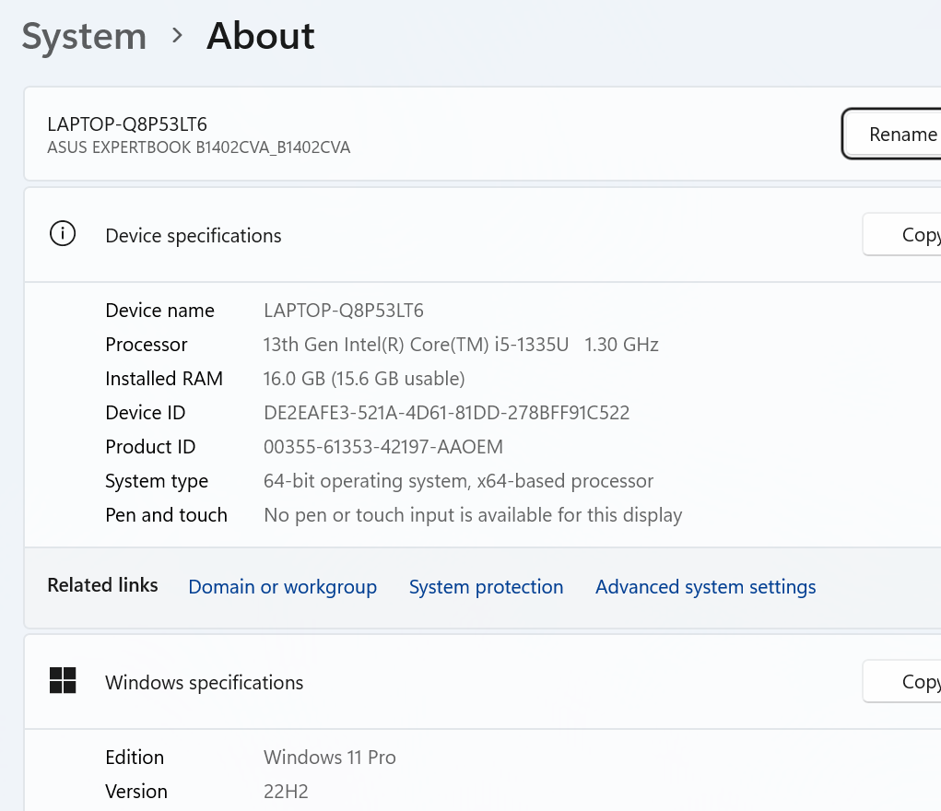Click the Windows logo icon by Windows specifications

tap(63, 680)
